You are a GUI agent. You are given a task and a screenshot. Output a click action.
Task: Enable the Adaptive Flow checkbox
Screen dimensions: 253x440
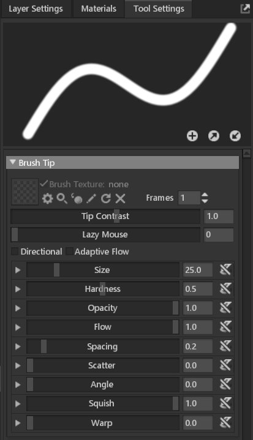(x=69, y=251)
